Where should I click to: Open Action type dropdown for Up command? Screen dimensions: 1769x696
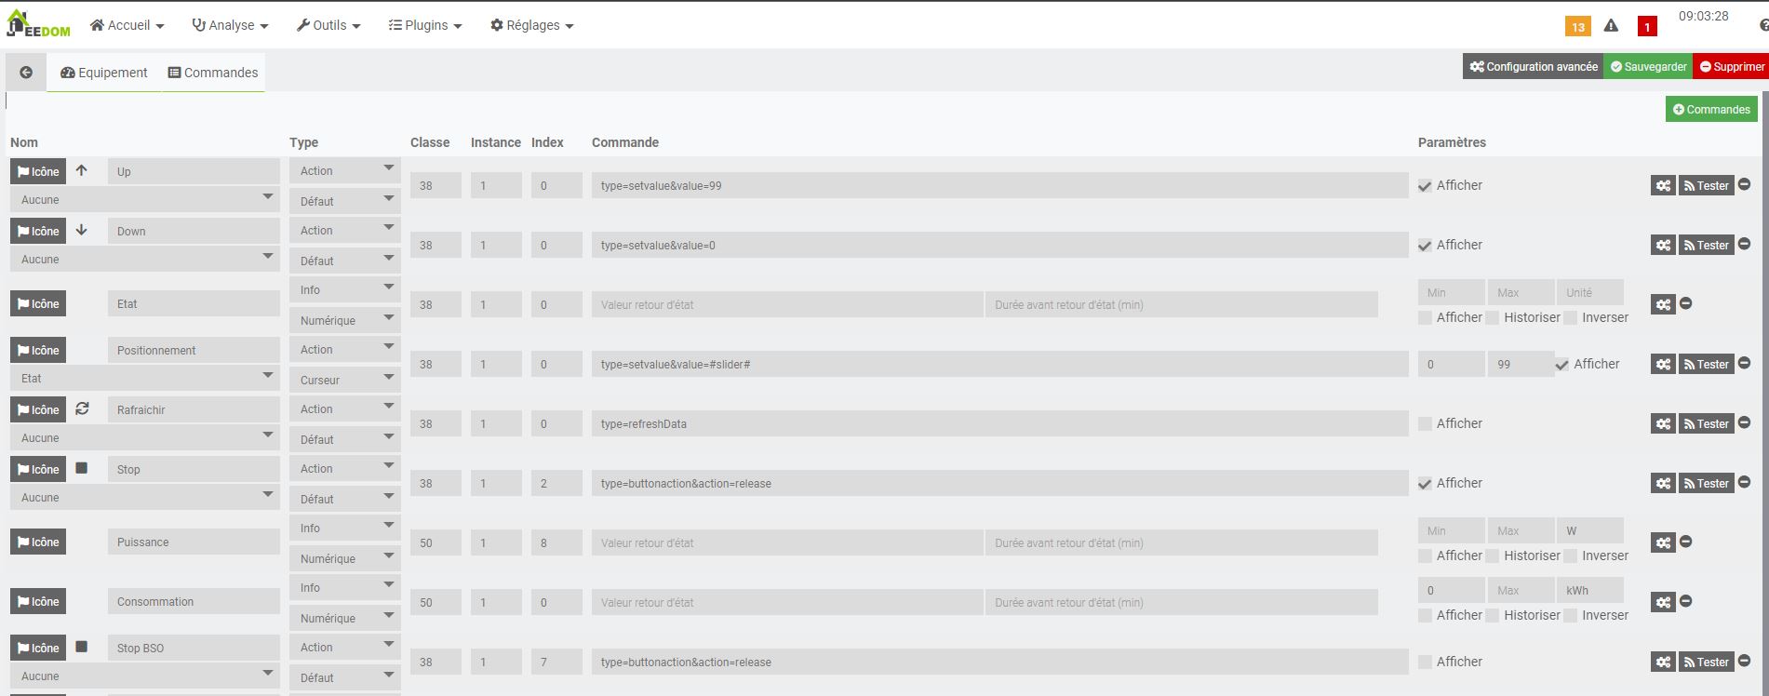tap(344, 171)
